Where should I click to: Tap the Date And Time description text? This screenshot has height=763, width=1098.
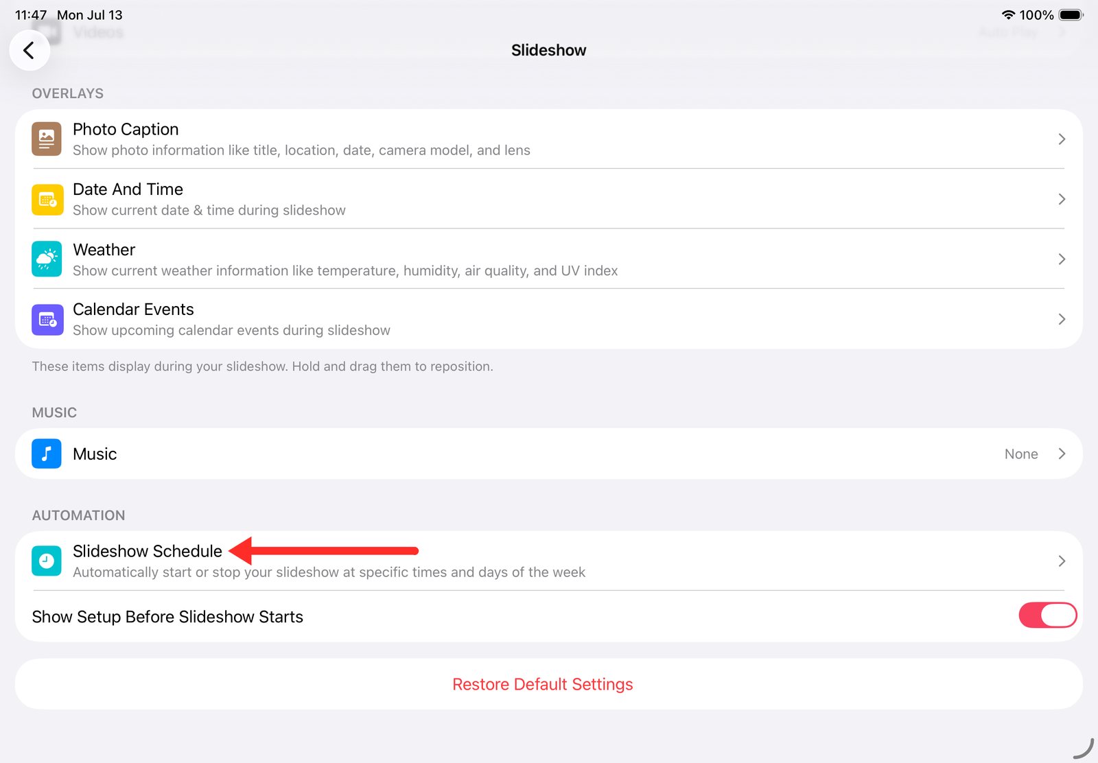pyautogui.click(x=209, y=211)
